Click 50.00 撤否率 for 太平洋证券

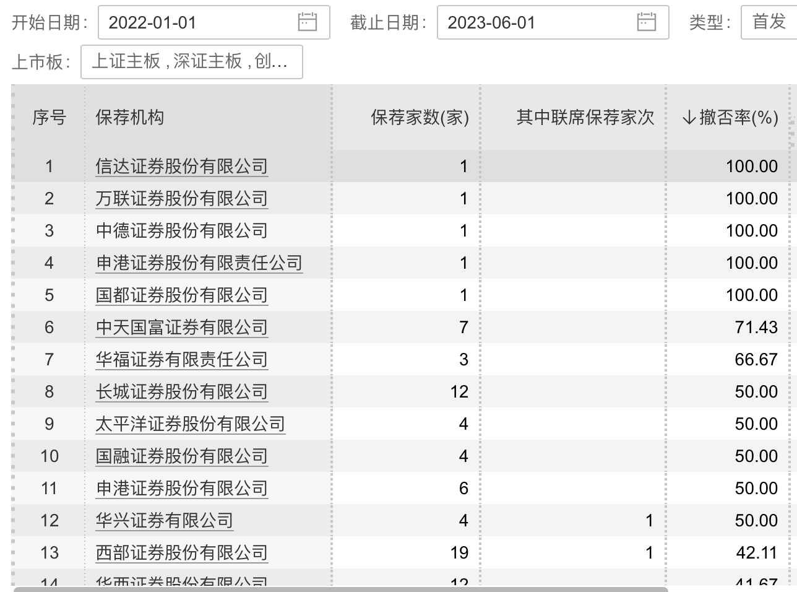756,424
